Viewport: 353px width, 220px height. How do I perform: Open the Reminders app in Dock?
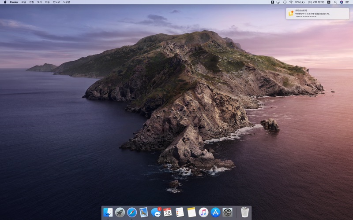coord(180,213)
